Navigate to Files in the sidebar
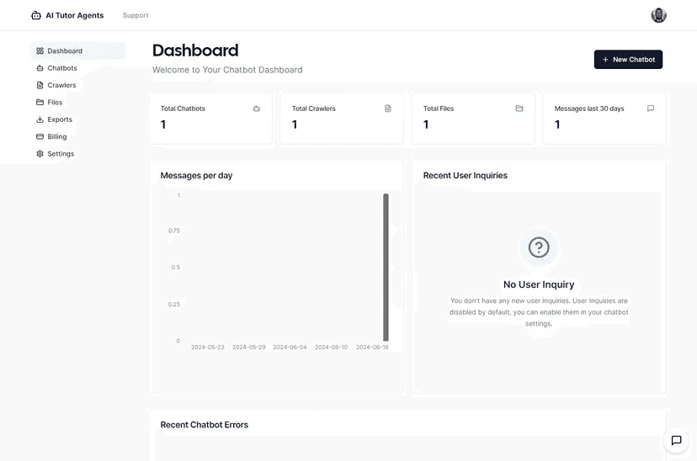The width and height of the screenshot is (697, 461). click(77, 102)
